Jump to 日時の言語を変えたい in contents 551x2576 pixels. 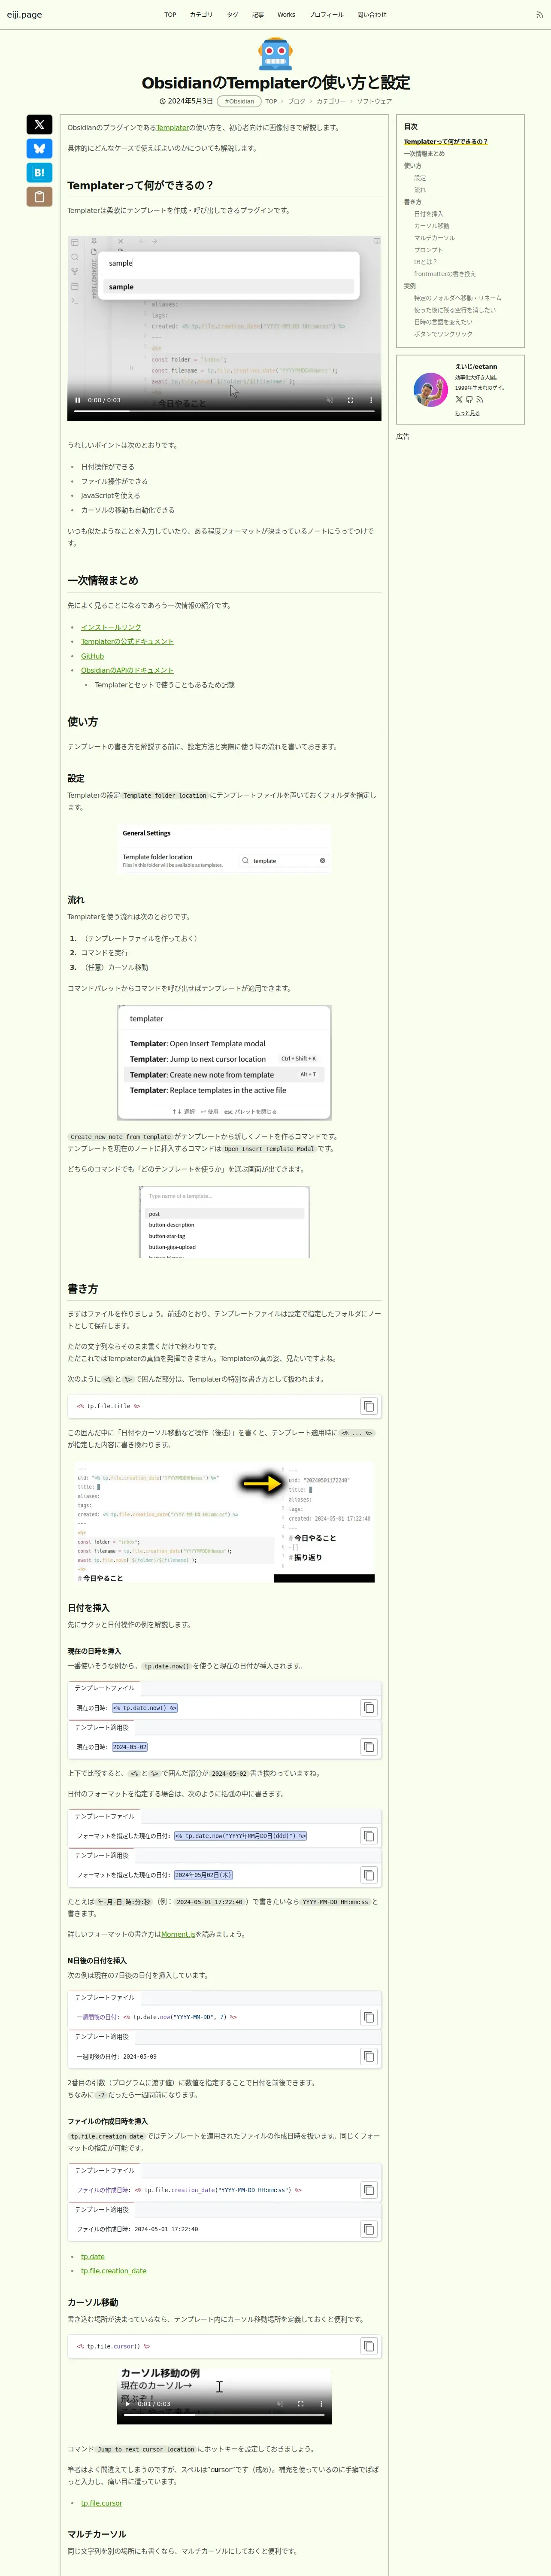[443, 322]
